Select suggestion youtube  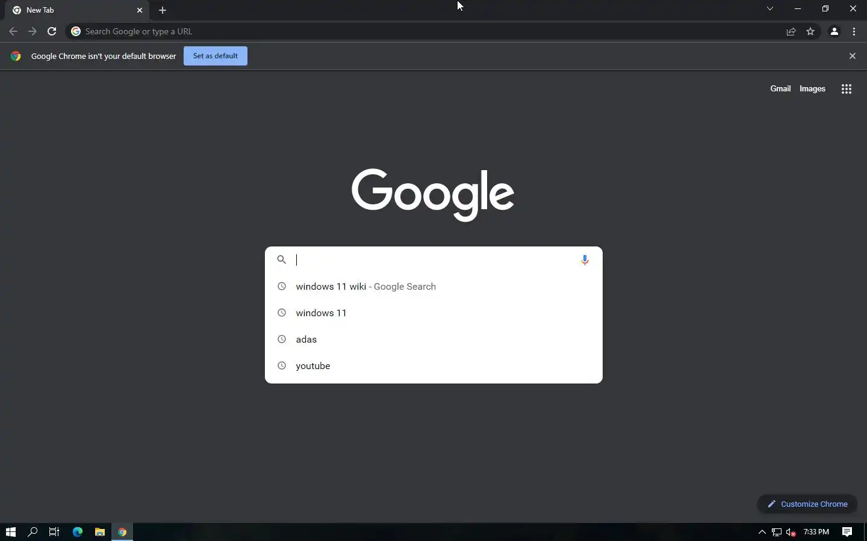pyautogui.click(x=433, y=365)
